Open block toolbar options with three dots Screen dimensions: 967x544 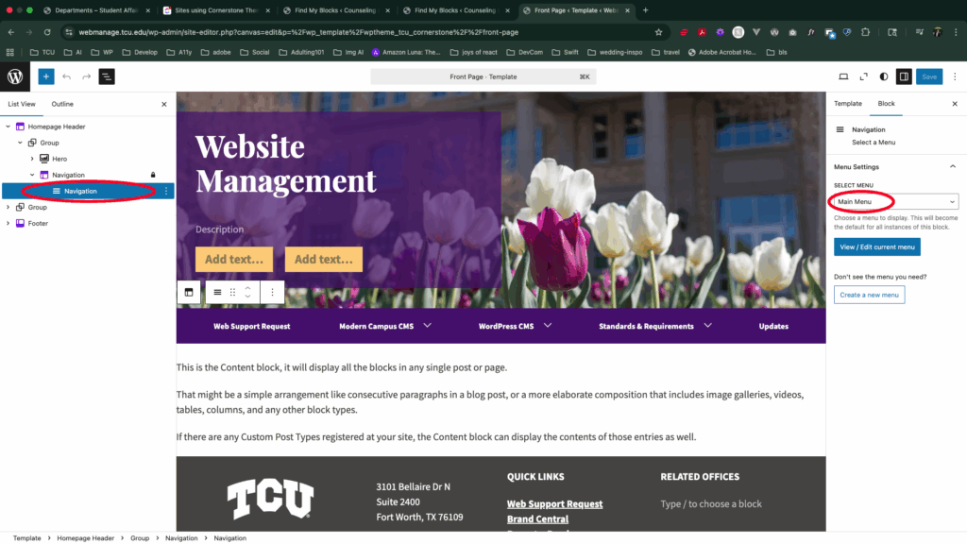(272, 292)
